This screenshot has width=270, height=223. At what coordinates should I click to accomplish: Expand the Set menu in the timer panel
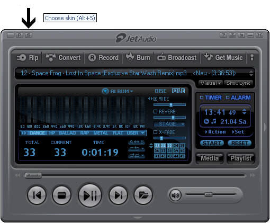[238, 132]
